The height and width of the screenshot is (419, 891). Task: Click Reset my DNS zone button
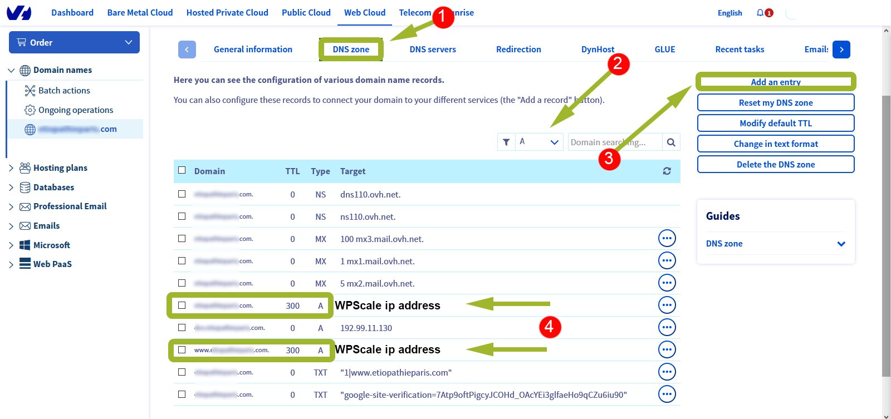pyautogui.click(x=775, y=103)
